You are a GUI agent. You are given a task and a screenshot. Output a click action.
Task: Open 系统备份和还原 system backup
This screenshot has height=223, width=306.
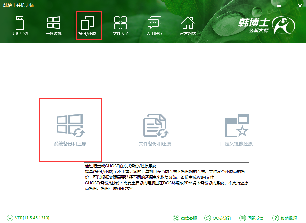click(70, 129)
